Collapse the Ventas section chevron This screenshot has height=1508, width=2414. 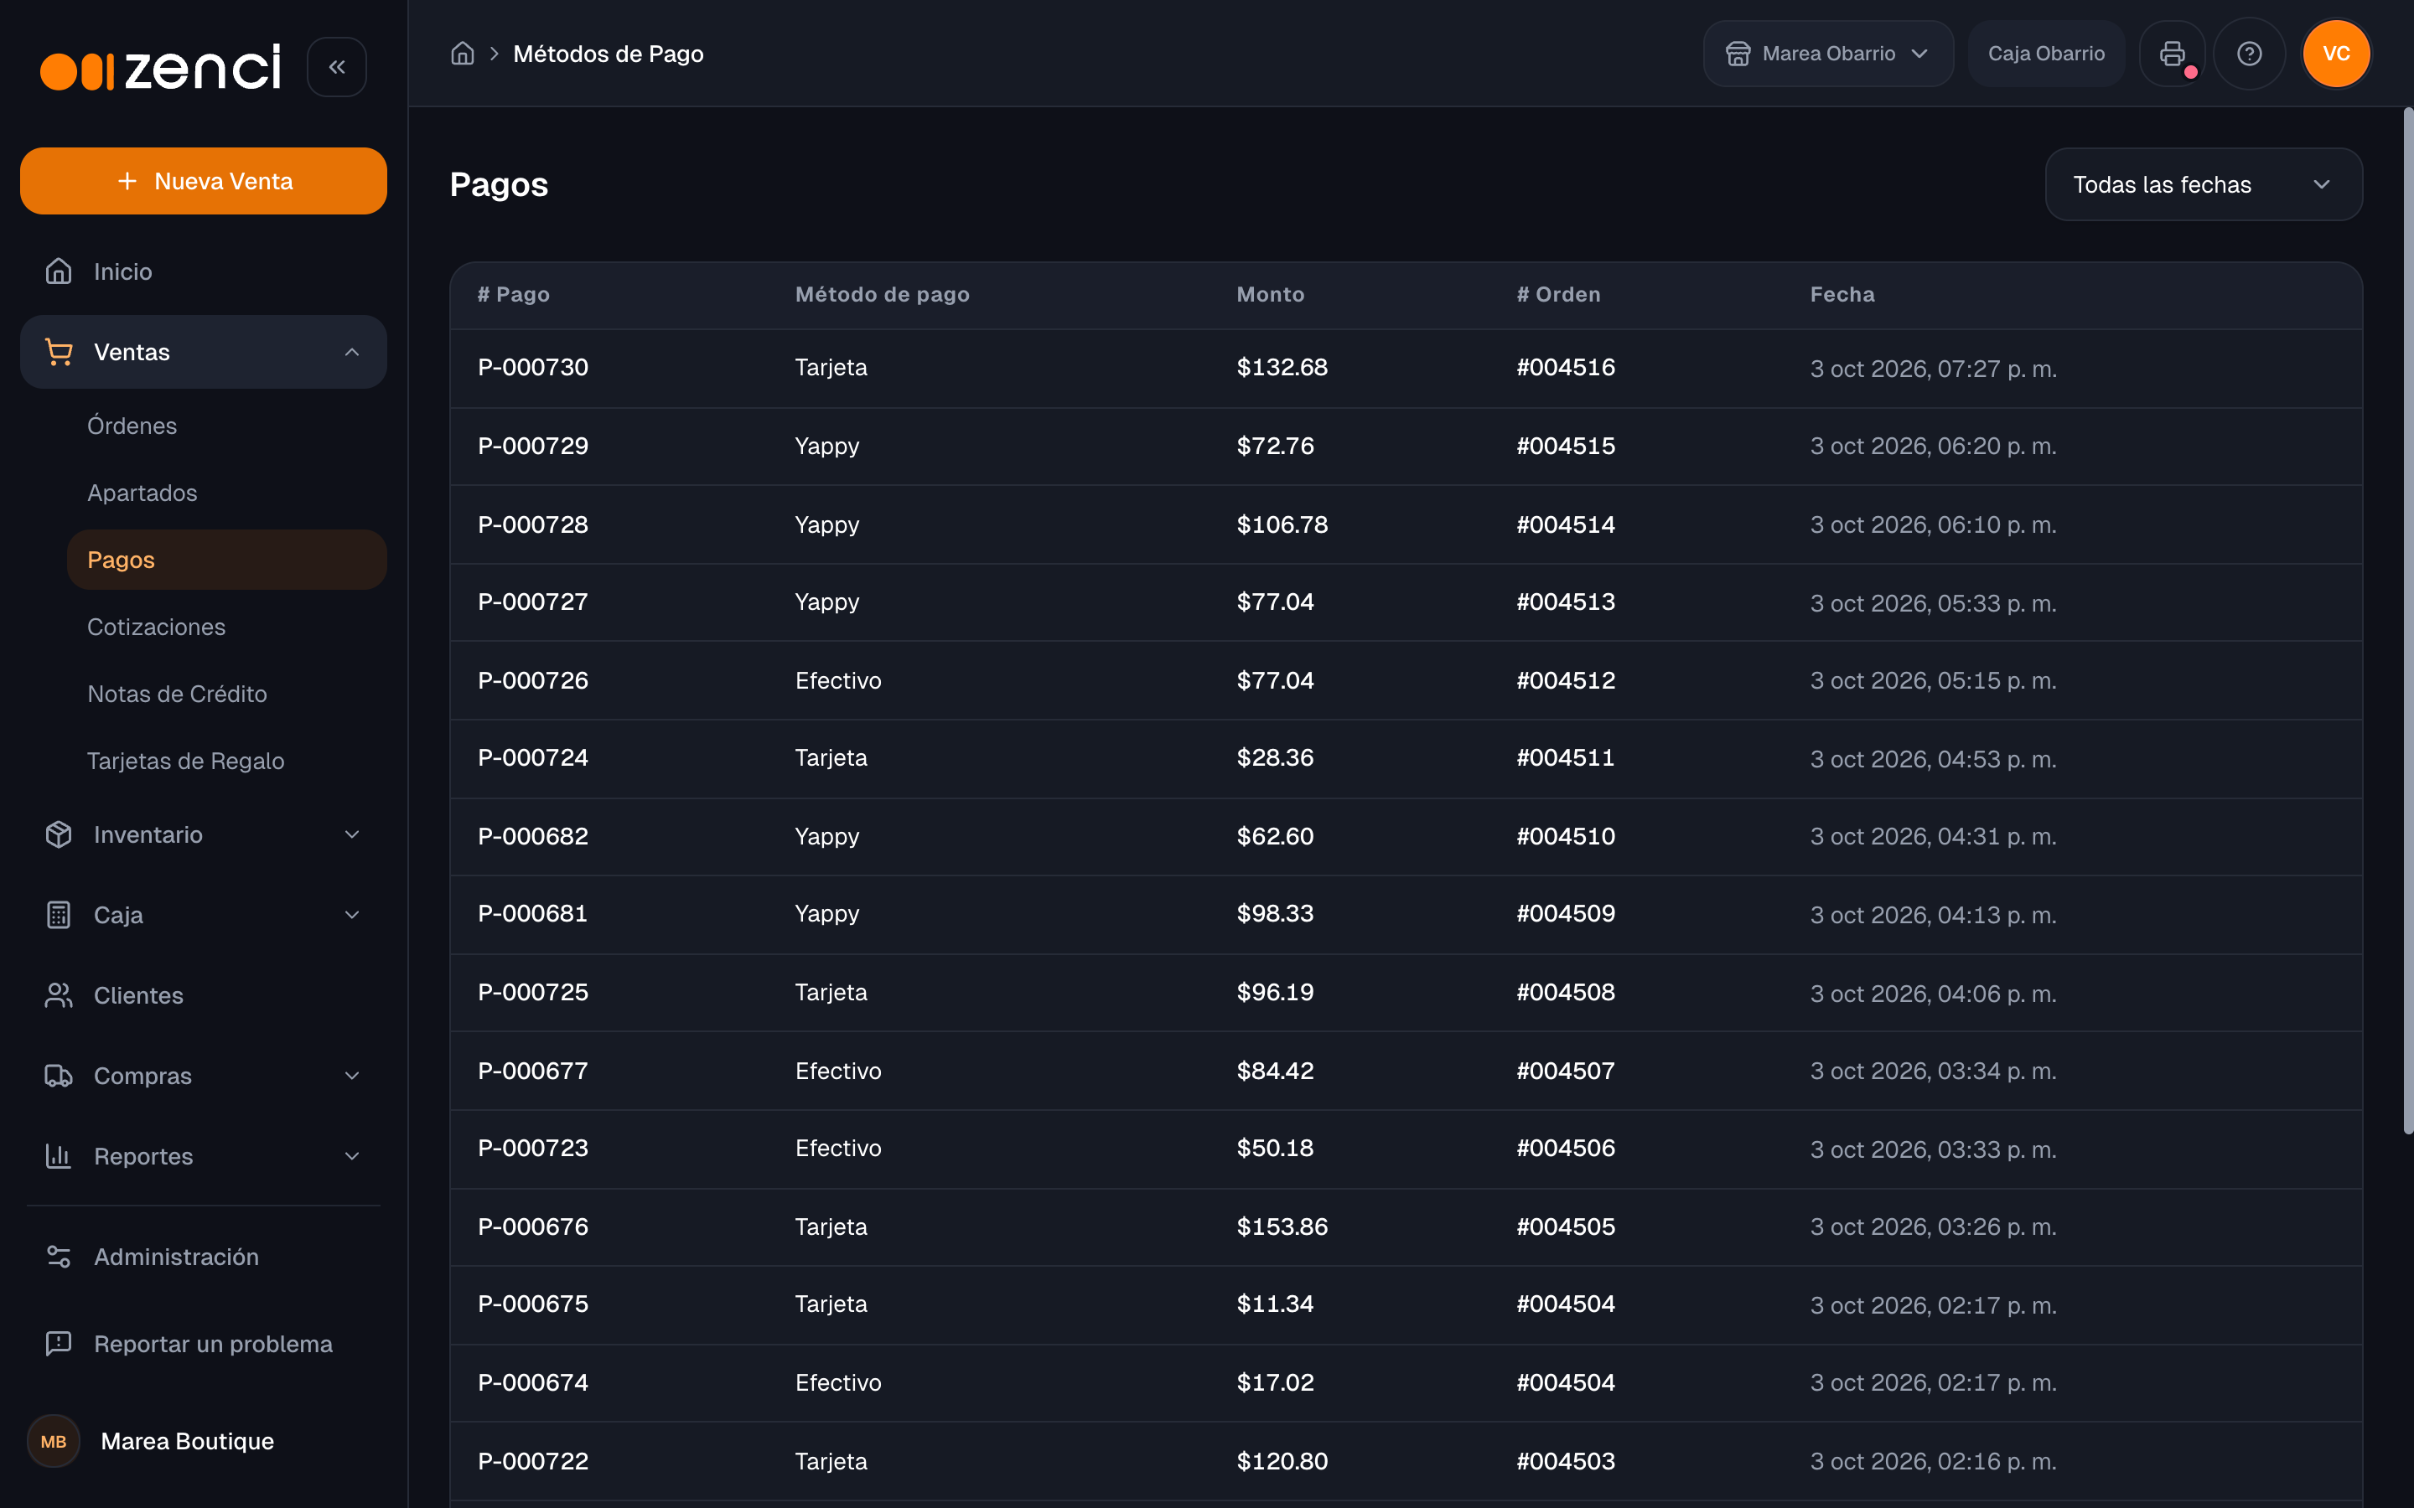(x=352, y=352)
